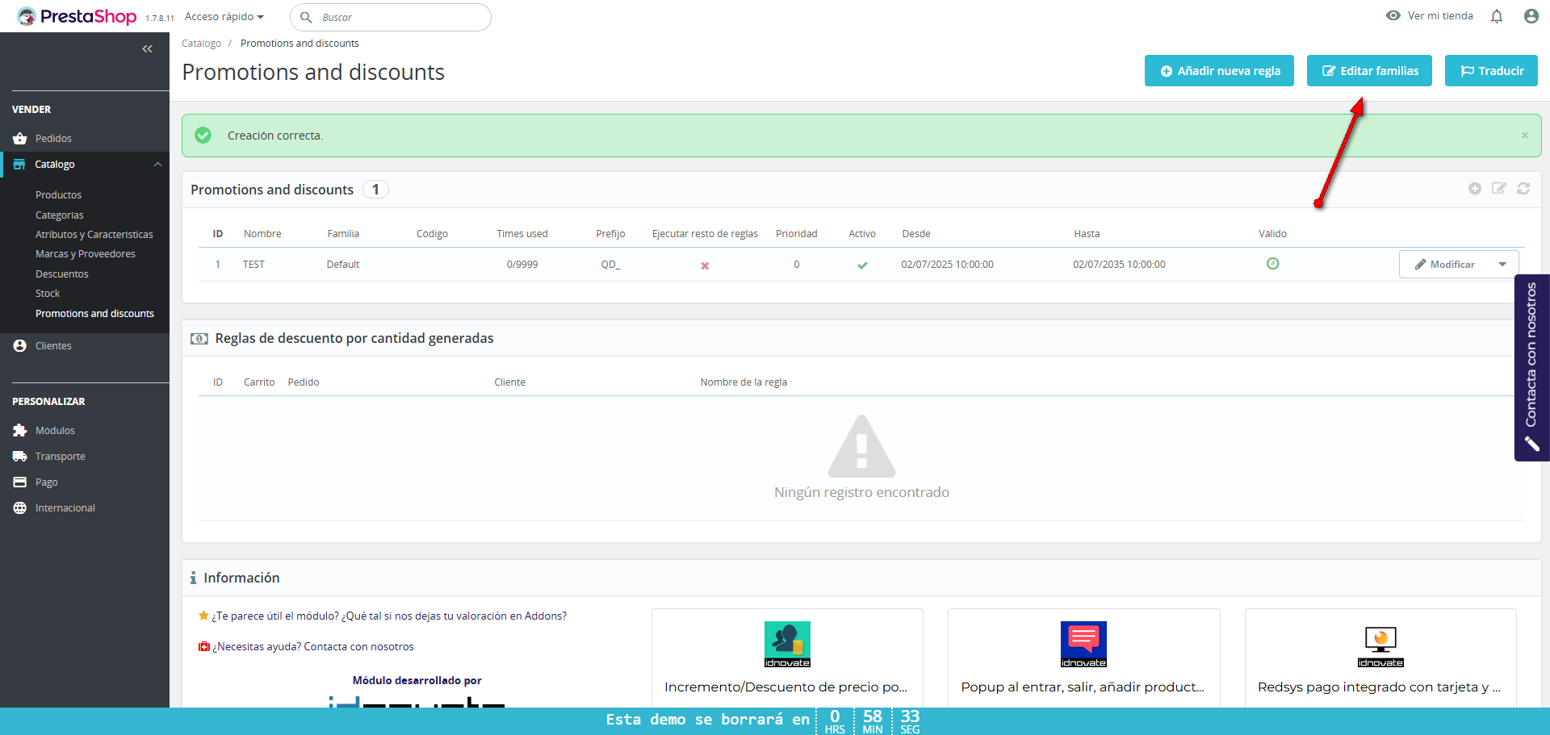Open the Ver mi tienda link
Image resolution: width=1550 pixels, height=735 pixels.
coord(1440,15)
